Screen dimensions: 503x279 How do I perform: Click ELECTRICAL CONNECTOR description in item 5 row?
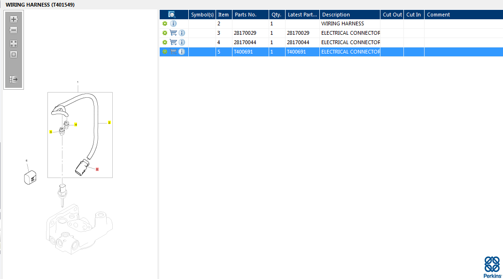click(x=350, y=52)
